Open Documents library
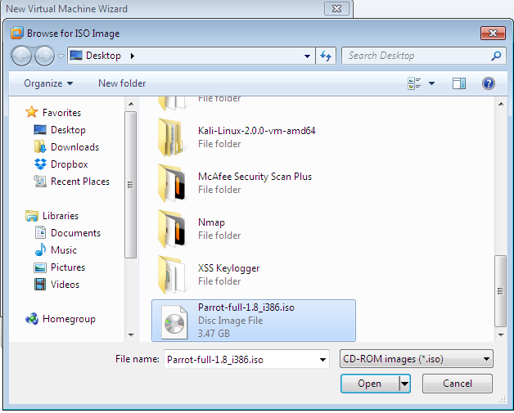This screenshot has width=514, height=413. click(x=76, y=233)
